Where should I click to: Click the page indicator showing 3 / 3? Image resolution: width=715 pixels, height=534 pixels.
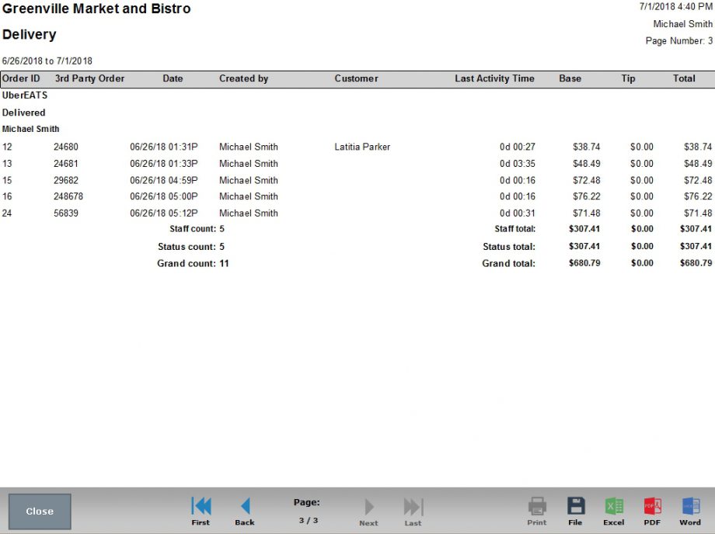click(308, 521)
